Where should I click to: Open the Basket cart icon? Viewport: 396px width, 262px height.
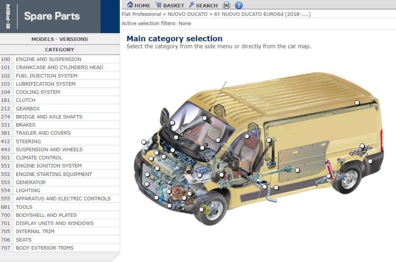(x=158, y=5)
